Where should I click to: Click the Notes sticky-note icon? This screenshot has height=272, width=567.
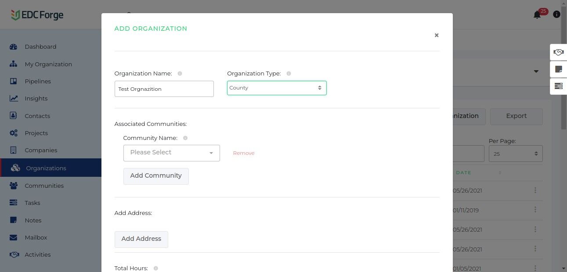(13, 220)
